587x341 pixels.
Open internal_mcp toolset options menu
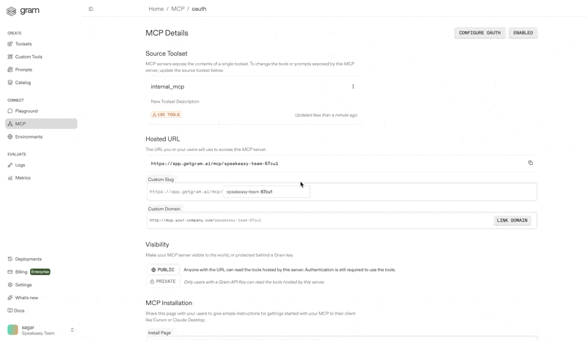click(353, 87)
